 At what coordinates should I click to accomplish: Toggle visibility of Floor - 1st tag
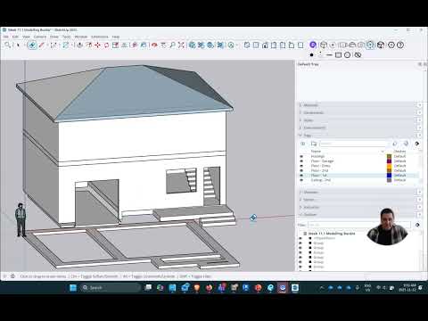[301, 176]
